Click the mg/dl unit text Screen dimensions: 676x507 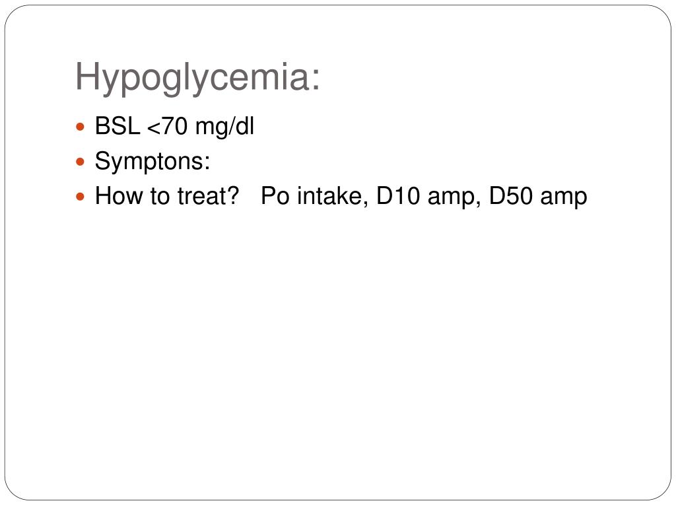224,127
